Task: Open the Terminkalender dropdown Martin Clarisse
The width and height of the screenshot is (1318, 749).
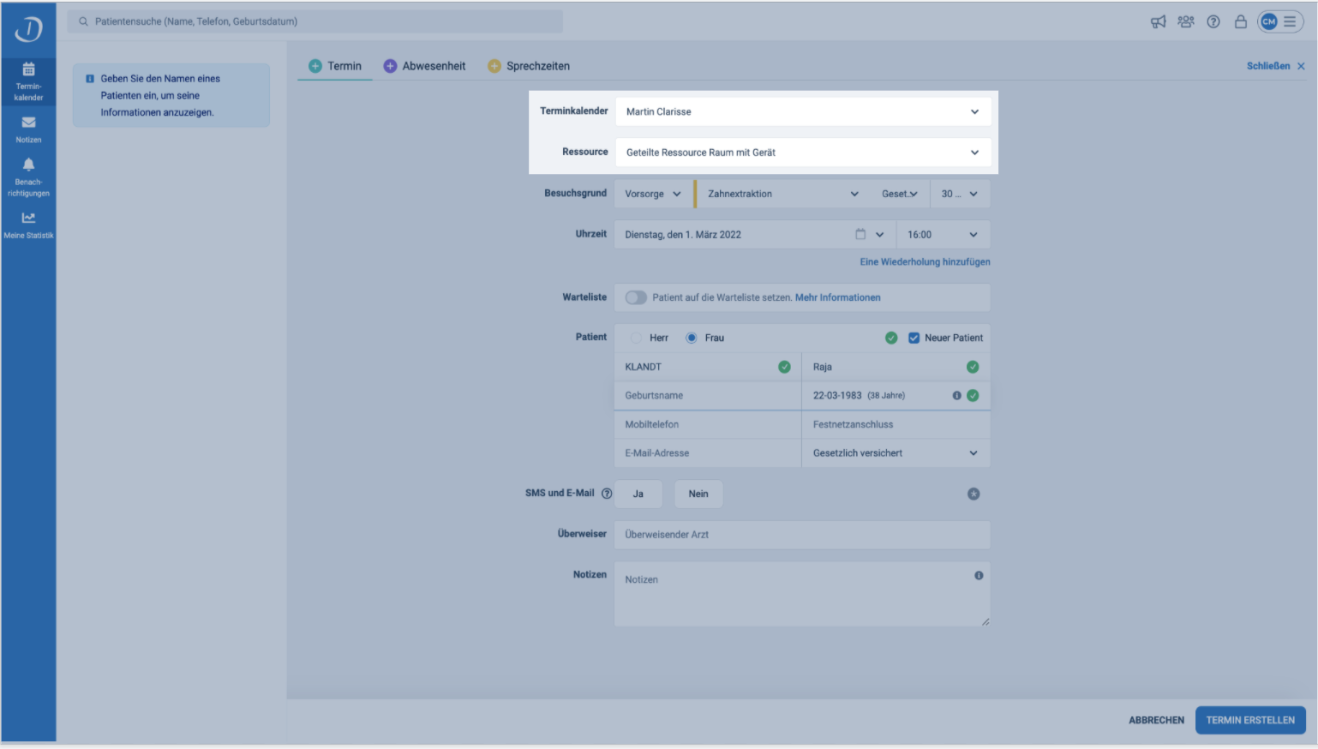Action: pos(803,111)
